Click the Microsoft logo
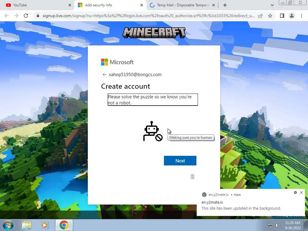308x231 pixels. (117, 62)
